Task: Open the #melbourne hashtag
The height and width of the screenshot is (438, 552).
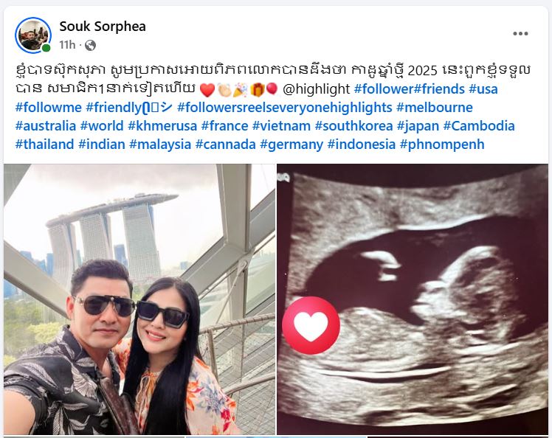Action: click(435, 108)
